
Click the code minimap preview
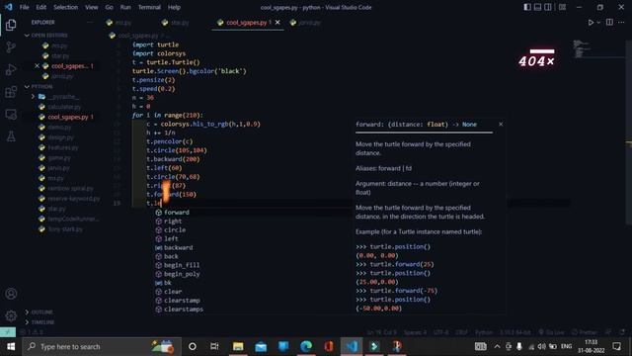(583, 48)
